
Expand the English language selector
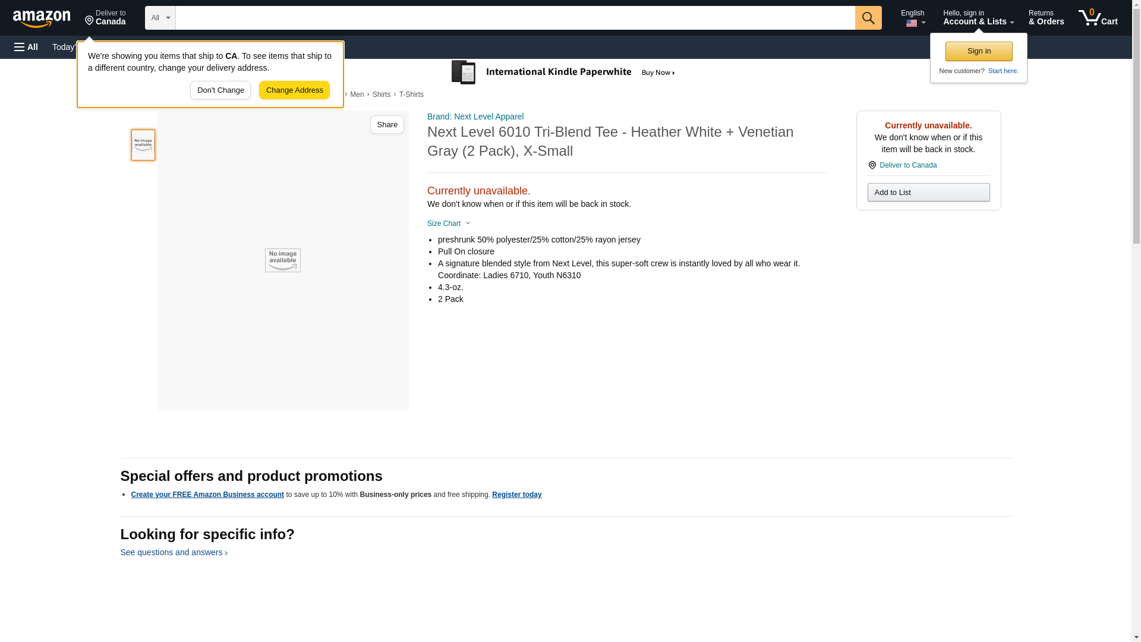click(x=913, y=18)
